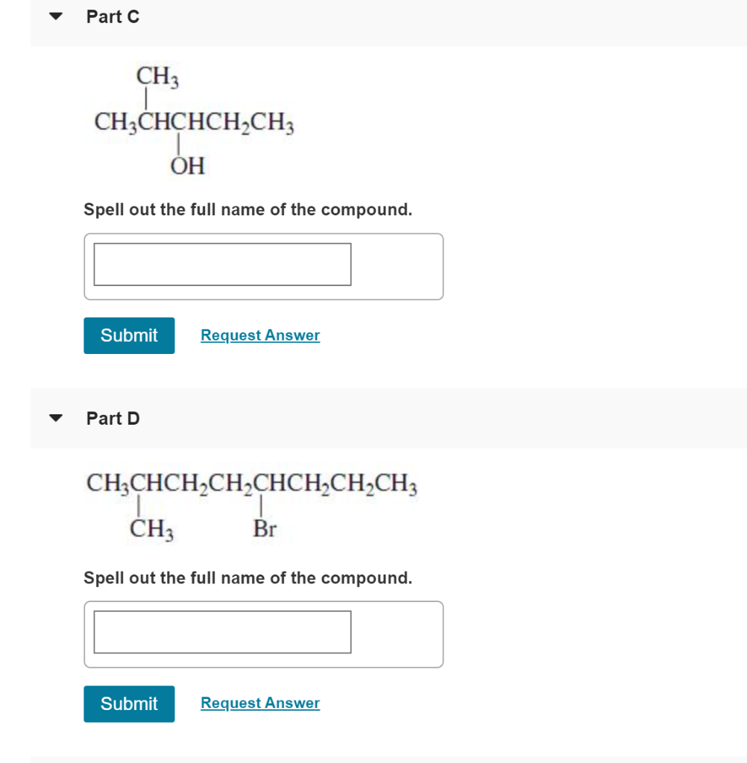Click the Request Answer link below Part D

pos(259,703)
